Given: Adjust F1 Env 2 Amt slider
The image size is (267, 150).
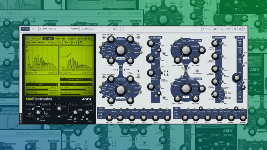Looking at the screenshot, I should coord(42,90).
